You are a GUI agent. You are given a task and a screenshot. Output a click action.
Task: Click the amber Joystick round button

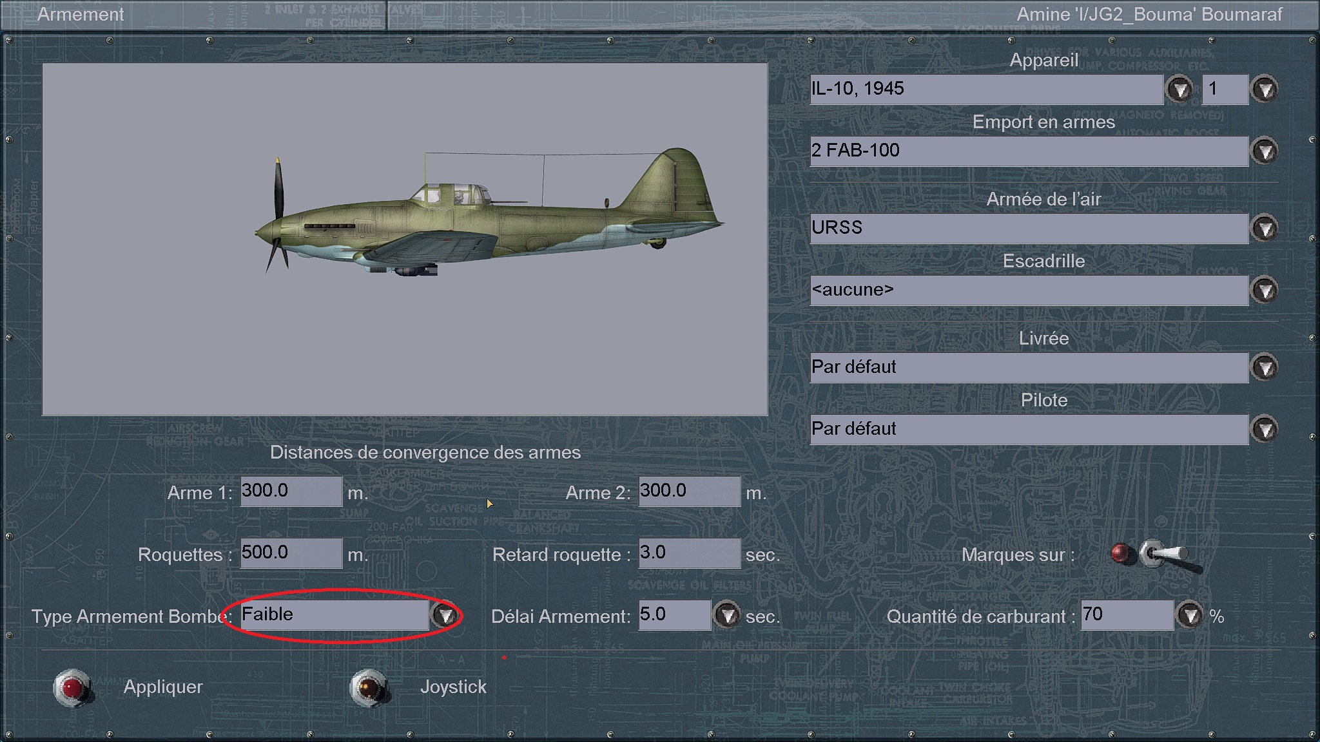coord(369,687)
